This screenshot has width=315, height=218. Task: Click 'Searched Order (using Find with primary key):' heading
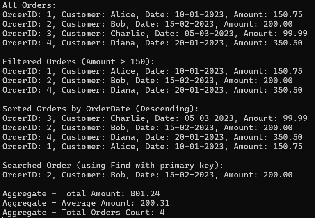[113, 166]
